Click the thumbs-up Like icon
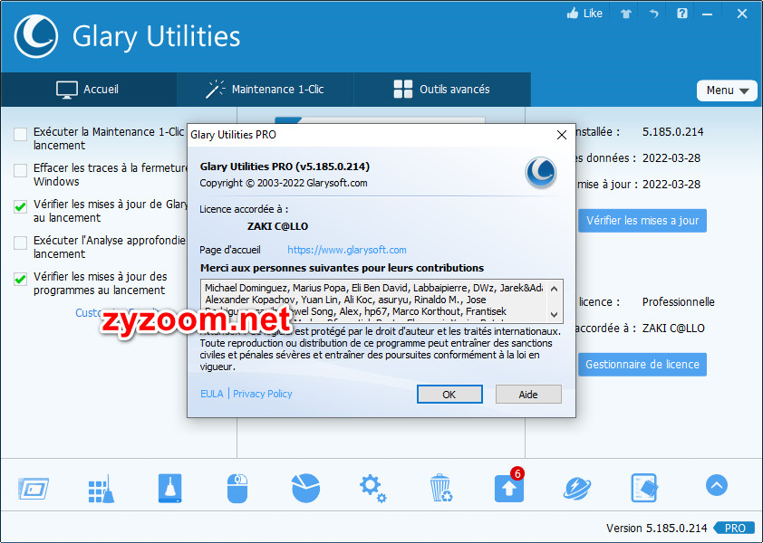The height and width of the screenshot is (543, 763). coord(573,14)
